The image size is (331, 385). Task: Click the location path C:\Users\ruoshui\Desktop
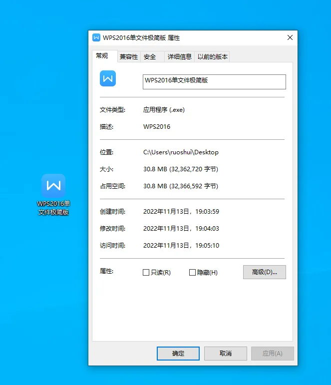tap(181, 152)
